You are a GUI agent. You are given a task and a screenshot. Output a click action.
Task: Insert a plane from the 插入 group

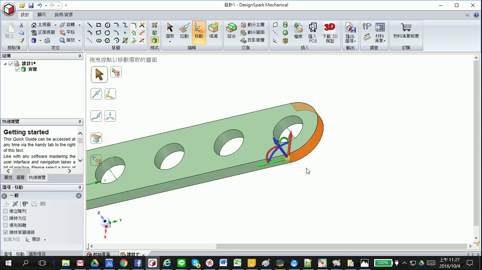pos(275,25)
